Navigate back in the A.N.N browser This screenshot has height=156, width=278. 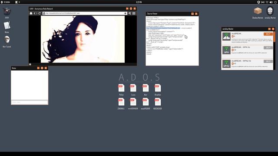pyautogui.click(x=35, y=13)
